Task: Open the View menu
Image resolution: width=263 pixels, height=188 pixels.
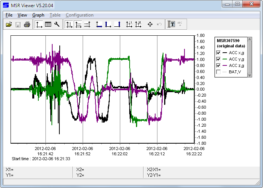Action: (x=22, y=15)
